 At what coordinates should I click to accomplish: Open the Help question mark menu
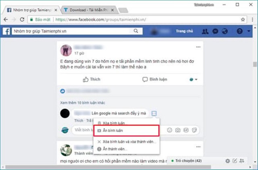240,31
